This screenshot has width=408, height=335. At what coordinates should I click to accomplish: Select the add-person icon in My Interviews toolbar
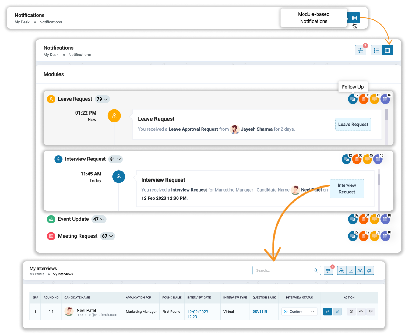click(342, 270)
